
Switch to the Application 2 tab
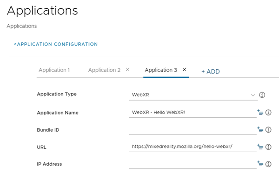point(104,70)
